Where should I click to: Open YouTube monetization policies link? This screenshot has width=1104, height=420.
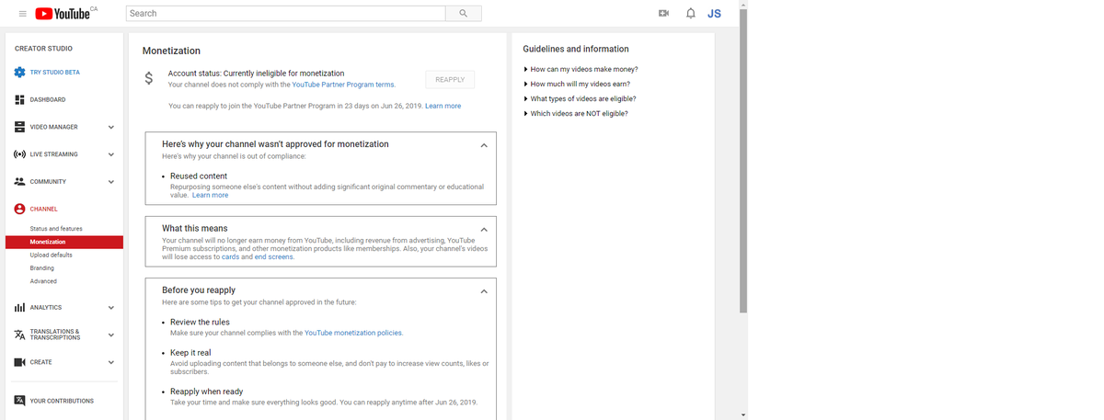click(x=353, y=333)
